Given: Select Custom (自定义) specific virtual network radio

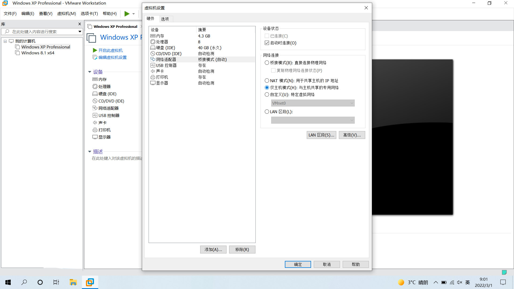Looking at the screenshot, I should (267, 94).
